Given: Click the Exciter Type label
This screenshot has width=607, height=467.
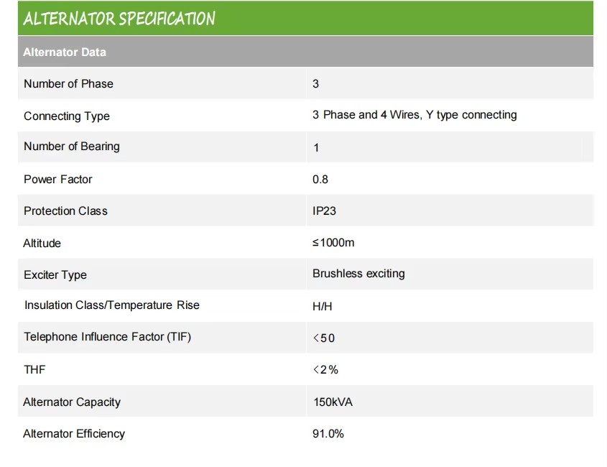Looking at the screenshot, I should tap(55, 274).
